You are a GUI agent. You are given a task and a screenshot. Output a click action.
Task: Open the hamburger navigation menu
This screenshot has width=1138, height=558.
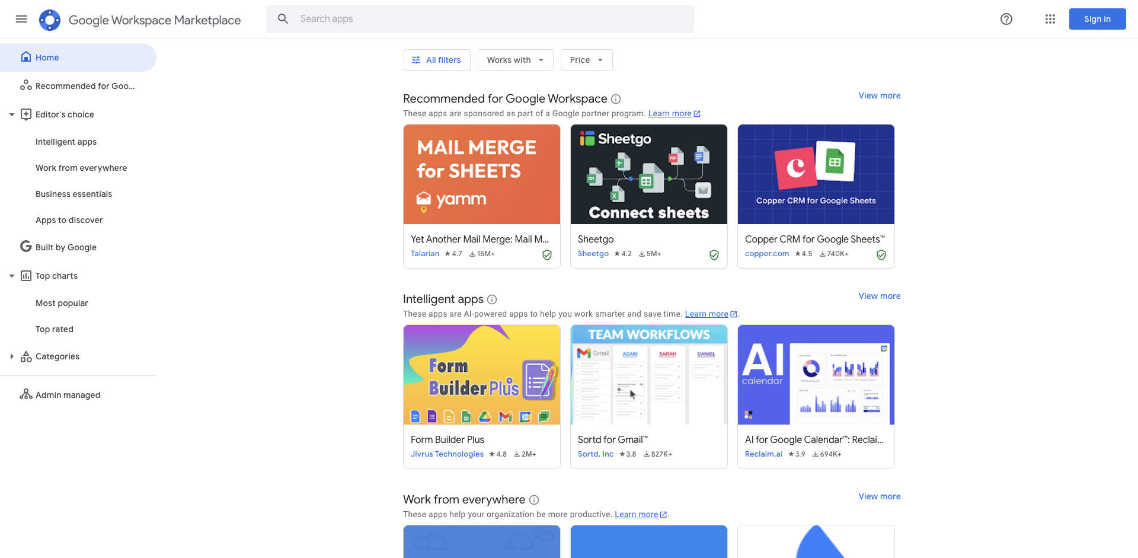[21, 19]
